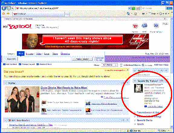Open the Mail round icon
Screen dimensions: 174x133
(x=144, y=26)
